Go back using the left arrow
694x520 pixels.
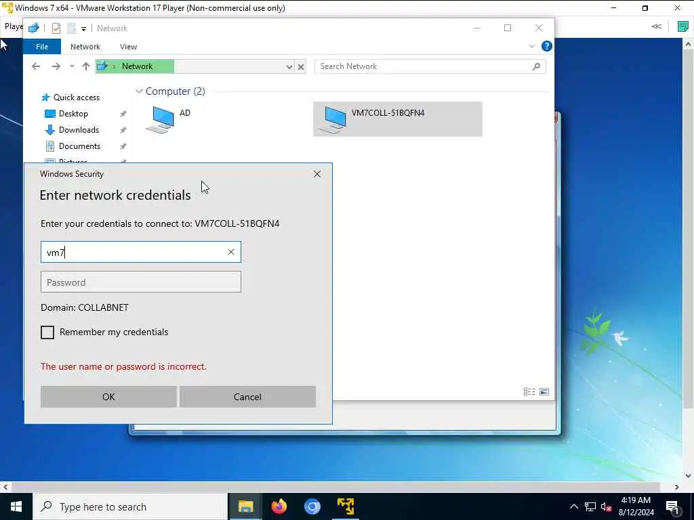point(36,66)
